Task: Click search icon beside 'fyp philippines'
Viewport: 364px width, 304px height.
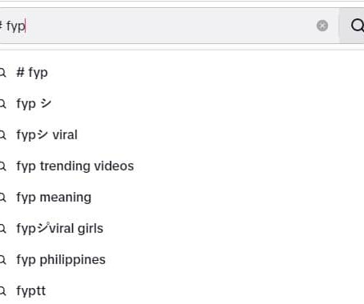Action: pyautogui.click(x=2, y=260)
